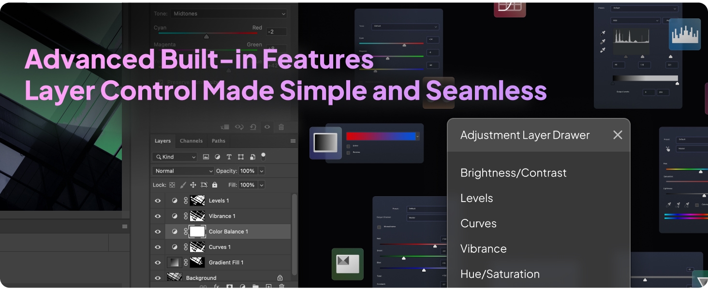Expand the Opacity dropdown arrow
The height and width of the screenshot is (290, 708).
(262, 171)
